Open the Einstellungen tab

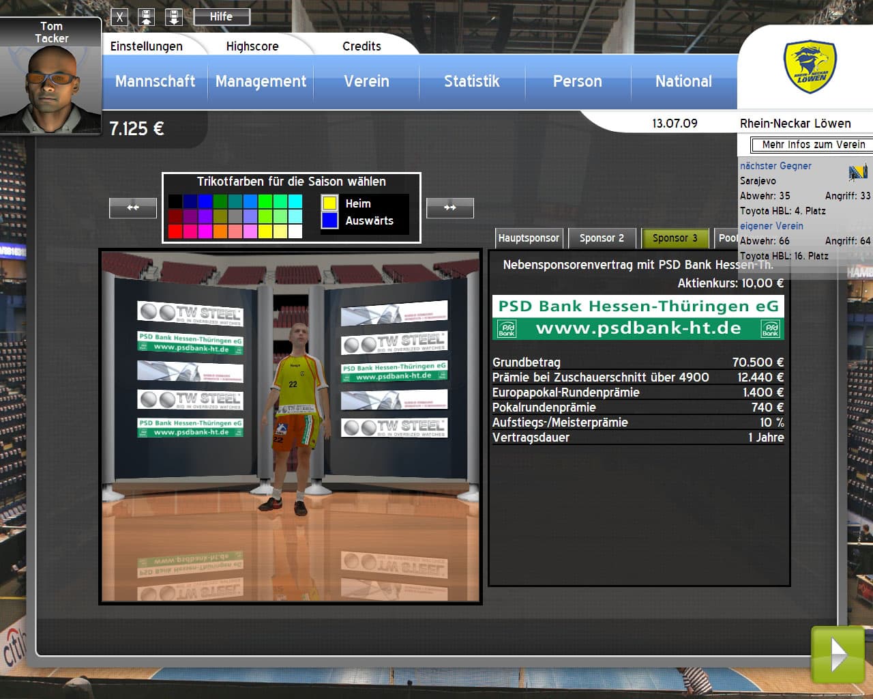coord(147,46)
